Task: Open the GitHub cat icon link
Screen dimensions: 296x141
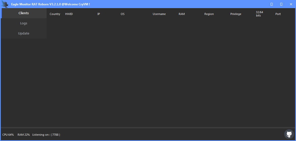Action: pos(289,134)
